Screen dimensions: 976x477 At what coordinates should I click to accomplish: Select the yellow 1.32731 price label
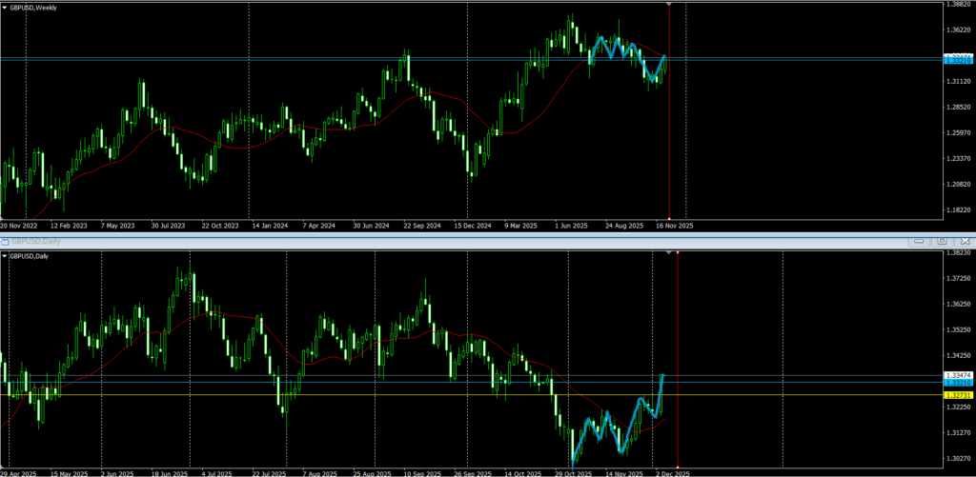pos(957,394)
